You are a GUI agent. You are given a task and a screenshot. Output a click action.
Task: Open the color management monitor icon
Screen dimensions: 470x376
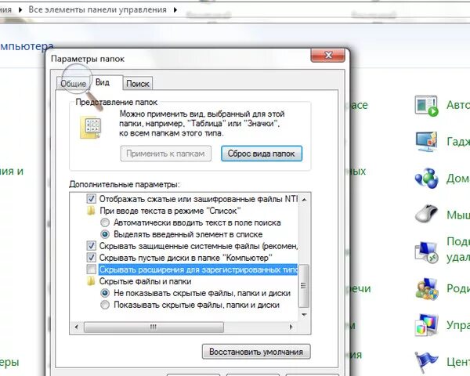pos(427,325)
